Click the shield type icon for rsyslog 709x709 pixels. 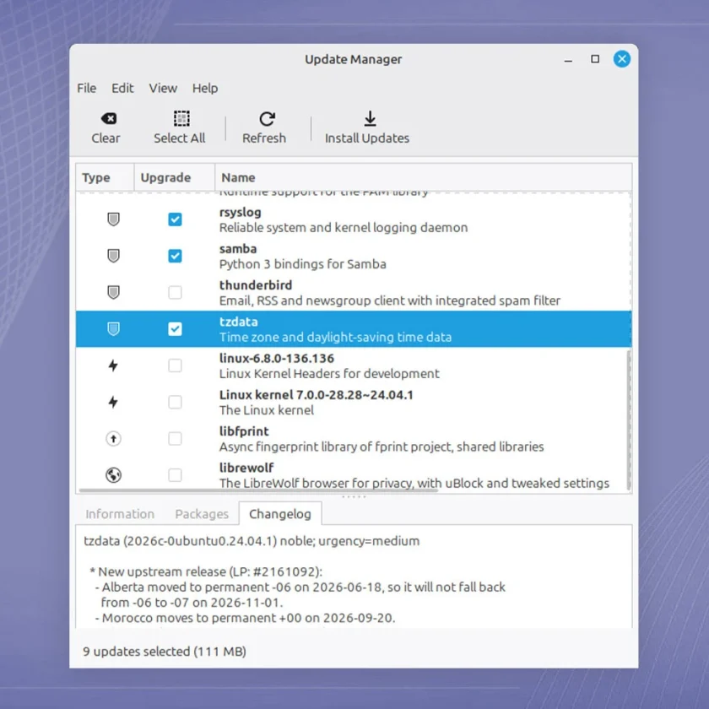[113, 219]
